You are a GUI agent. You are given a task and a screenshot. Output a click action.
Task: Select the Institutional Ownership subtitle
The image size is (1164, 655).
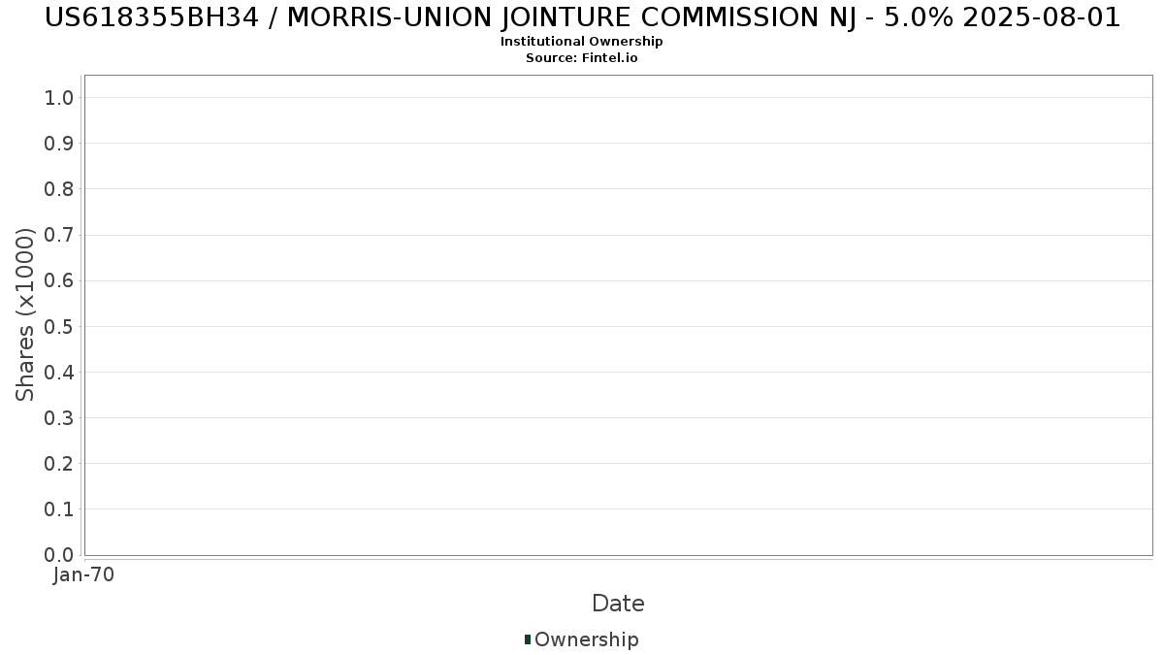click(x=581, y=42)
